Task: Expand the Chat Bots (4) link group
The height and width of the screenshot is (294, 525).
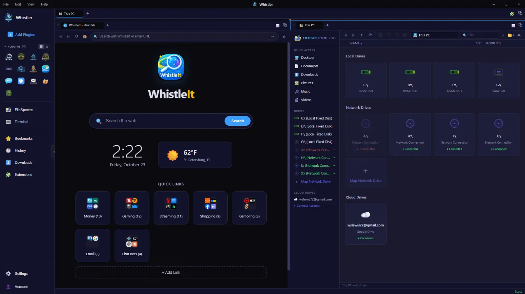Action: 132,245
